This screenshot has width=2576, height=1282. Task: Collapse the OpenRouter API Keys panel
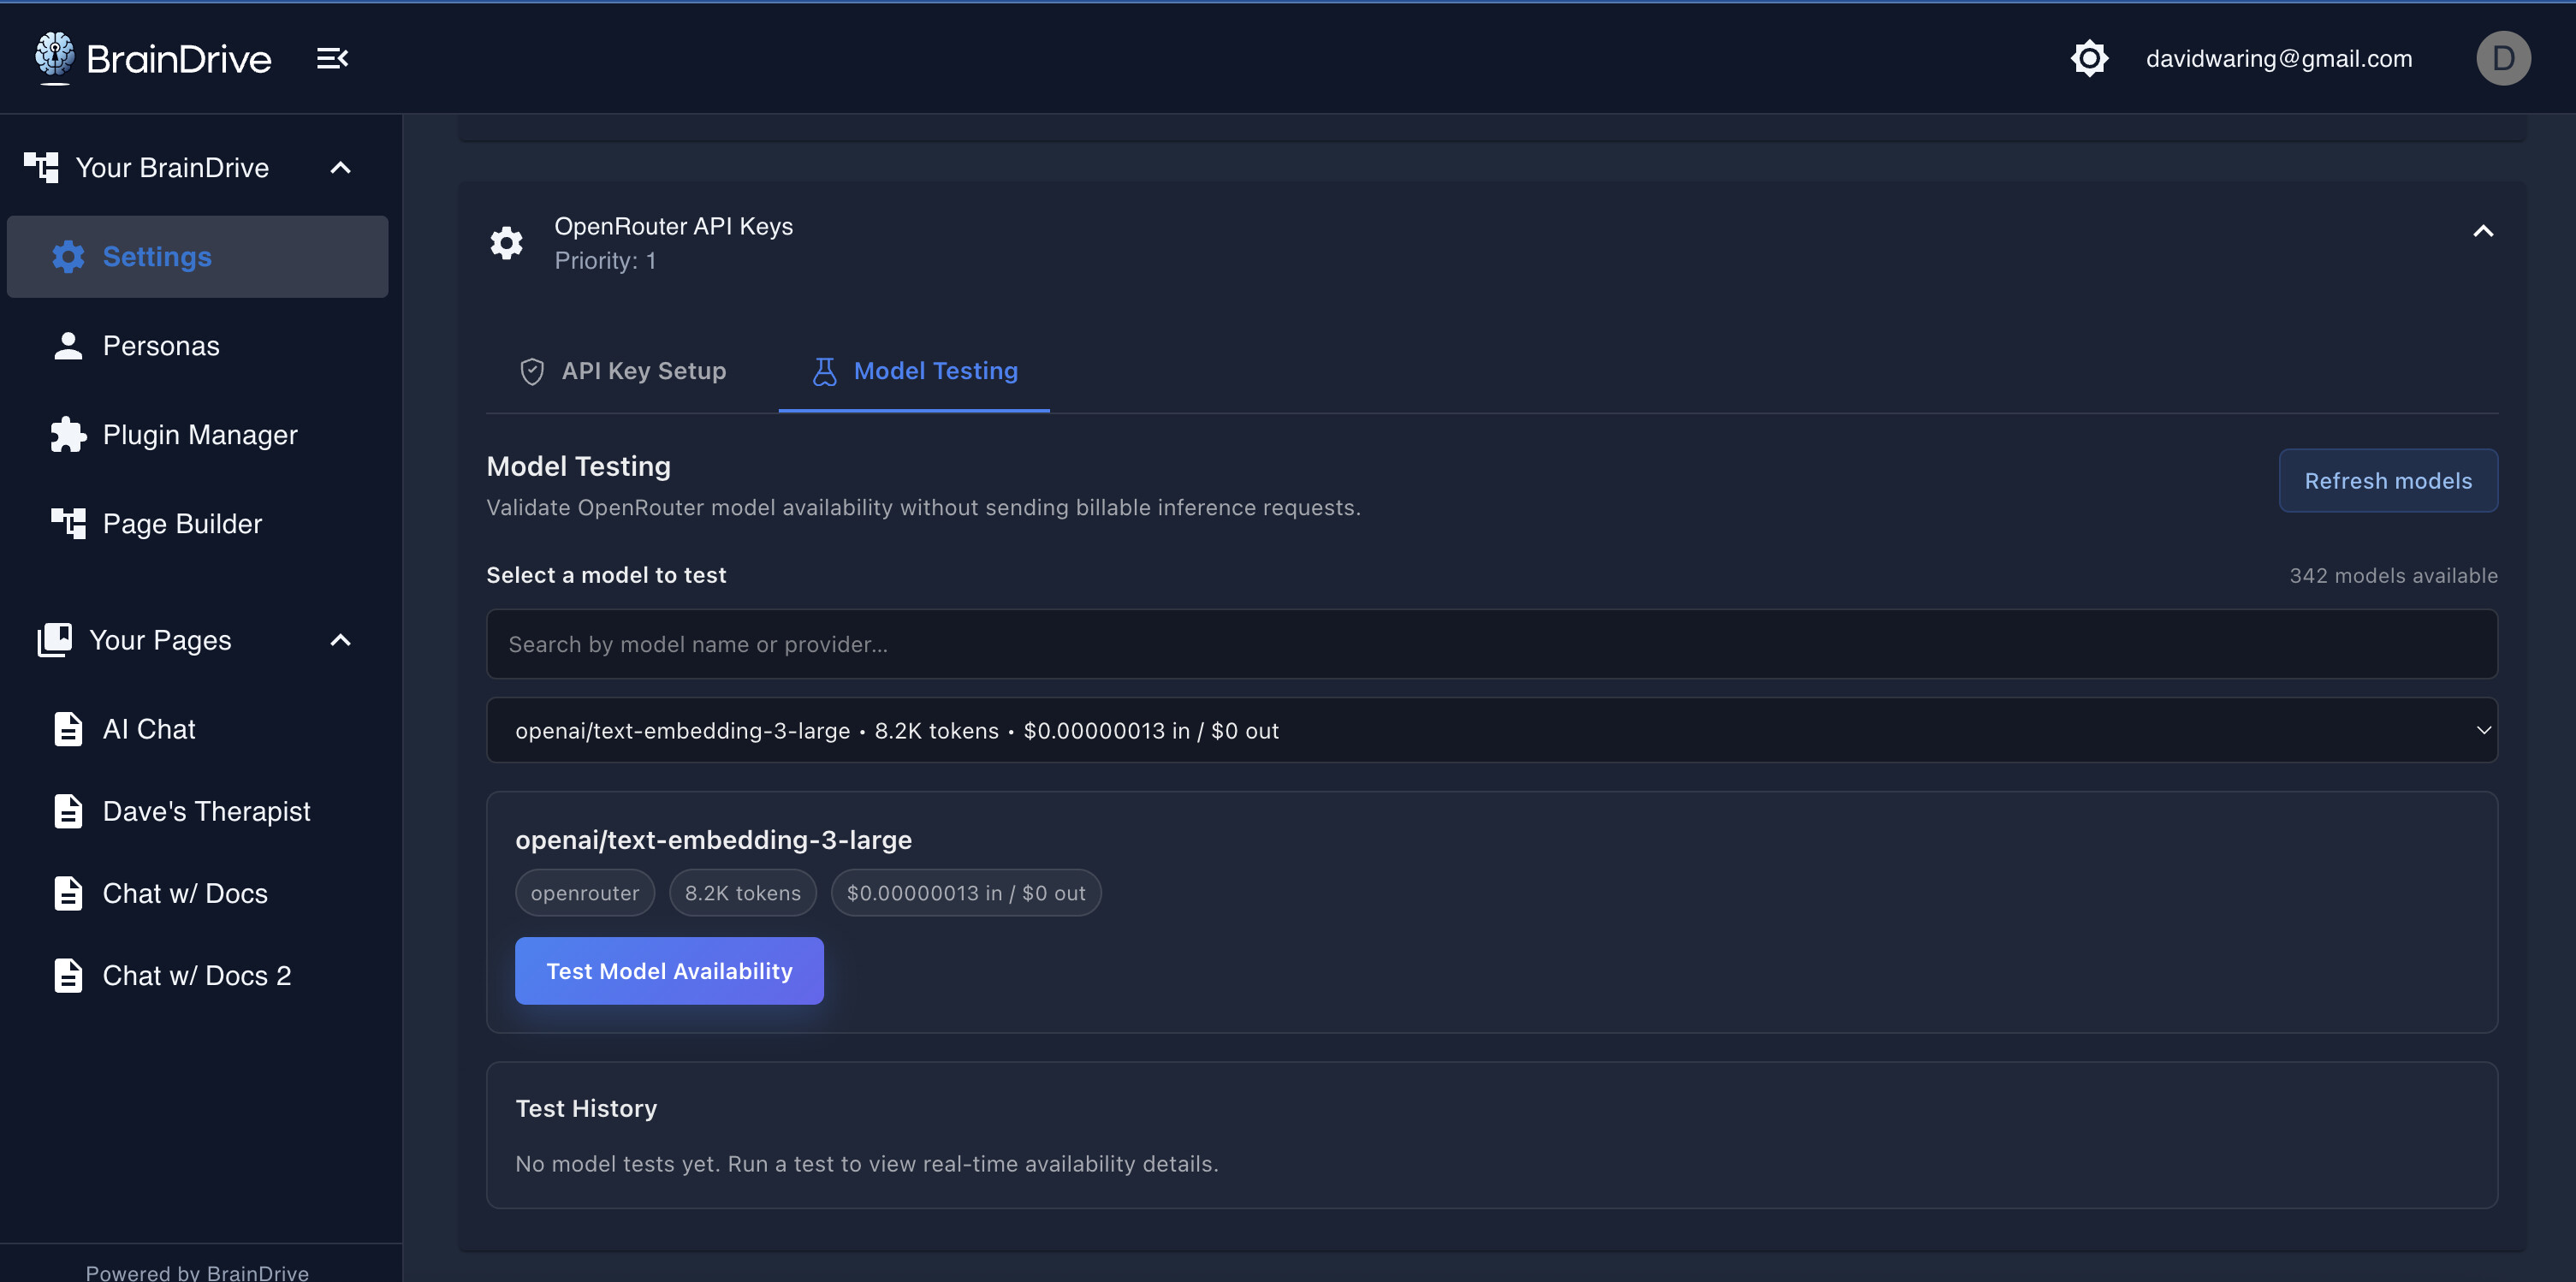[2482, 231]
